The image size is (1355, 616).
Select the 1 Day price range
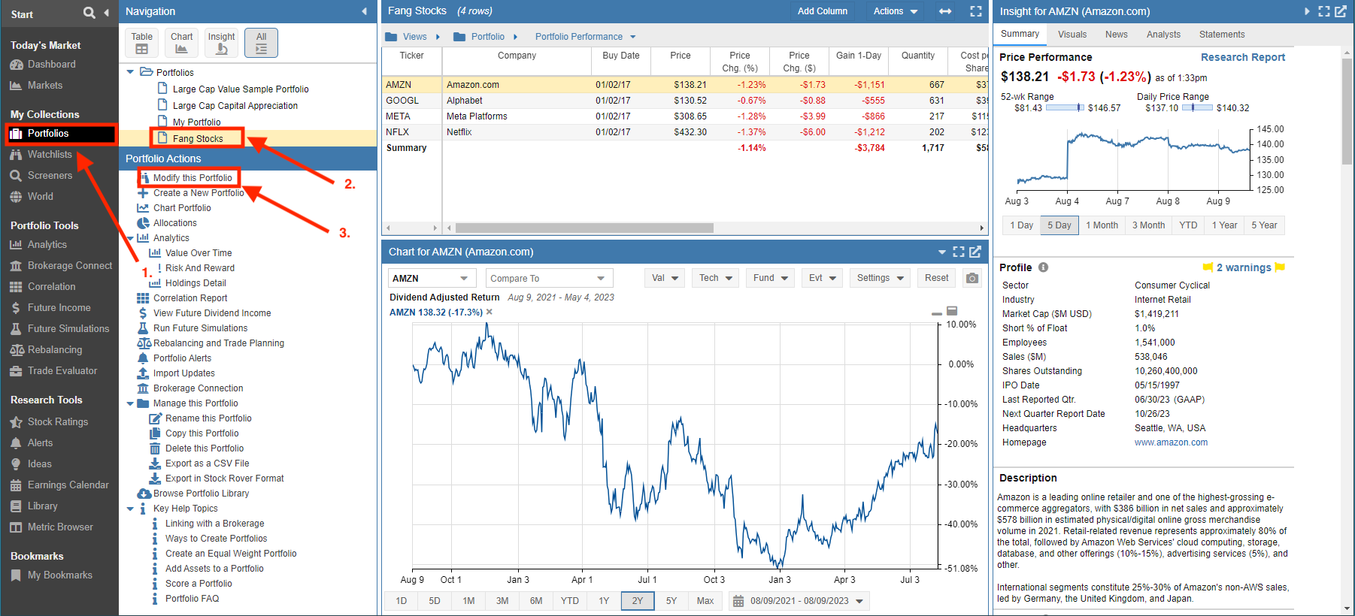[x=1021, y=225]
